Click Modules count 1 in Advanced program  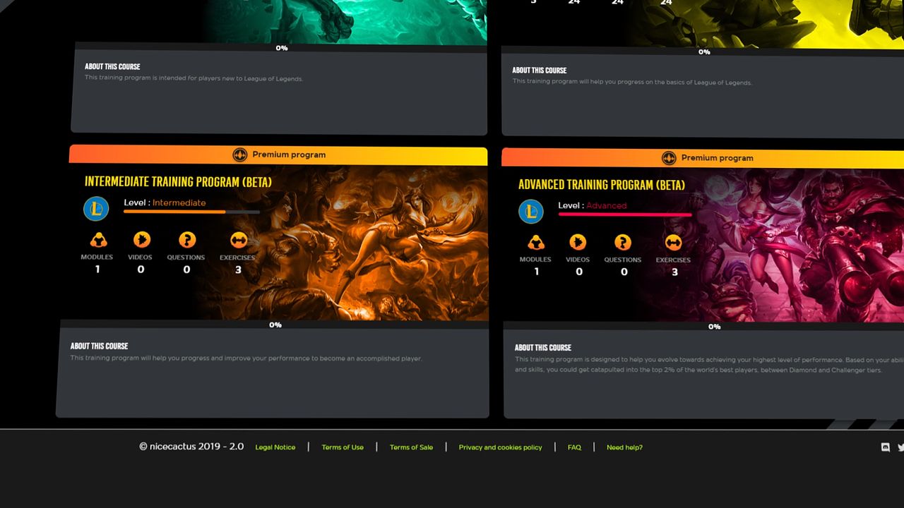pos(536,272)
